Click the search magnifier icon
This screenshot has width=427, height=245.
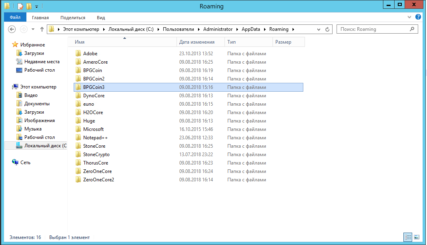(x=412, y=29)
